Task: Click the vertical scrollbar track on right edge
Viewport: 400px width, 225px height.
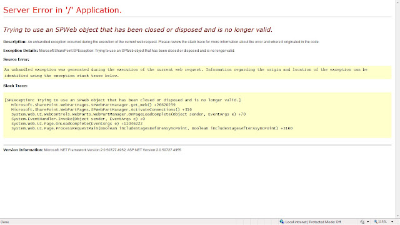Action: [397, 110]
